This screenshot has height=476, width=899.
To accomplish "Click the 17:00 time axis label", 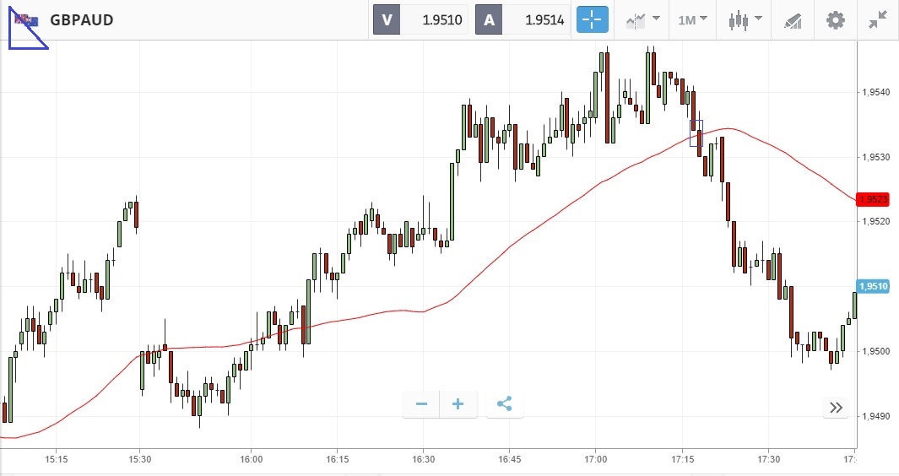I will 595,460.
